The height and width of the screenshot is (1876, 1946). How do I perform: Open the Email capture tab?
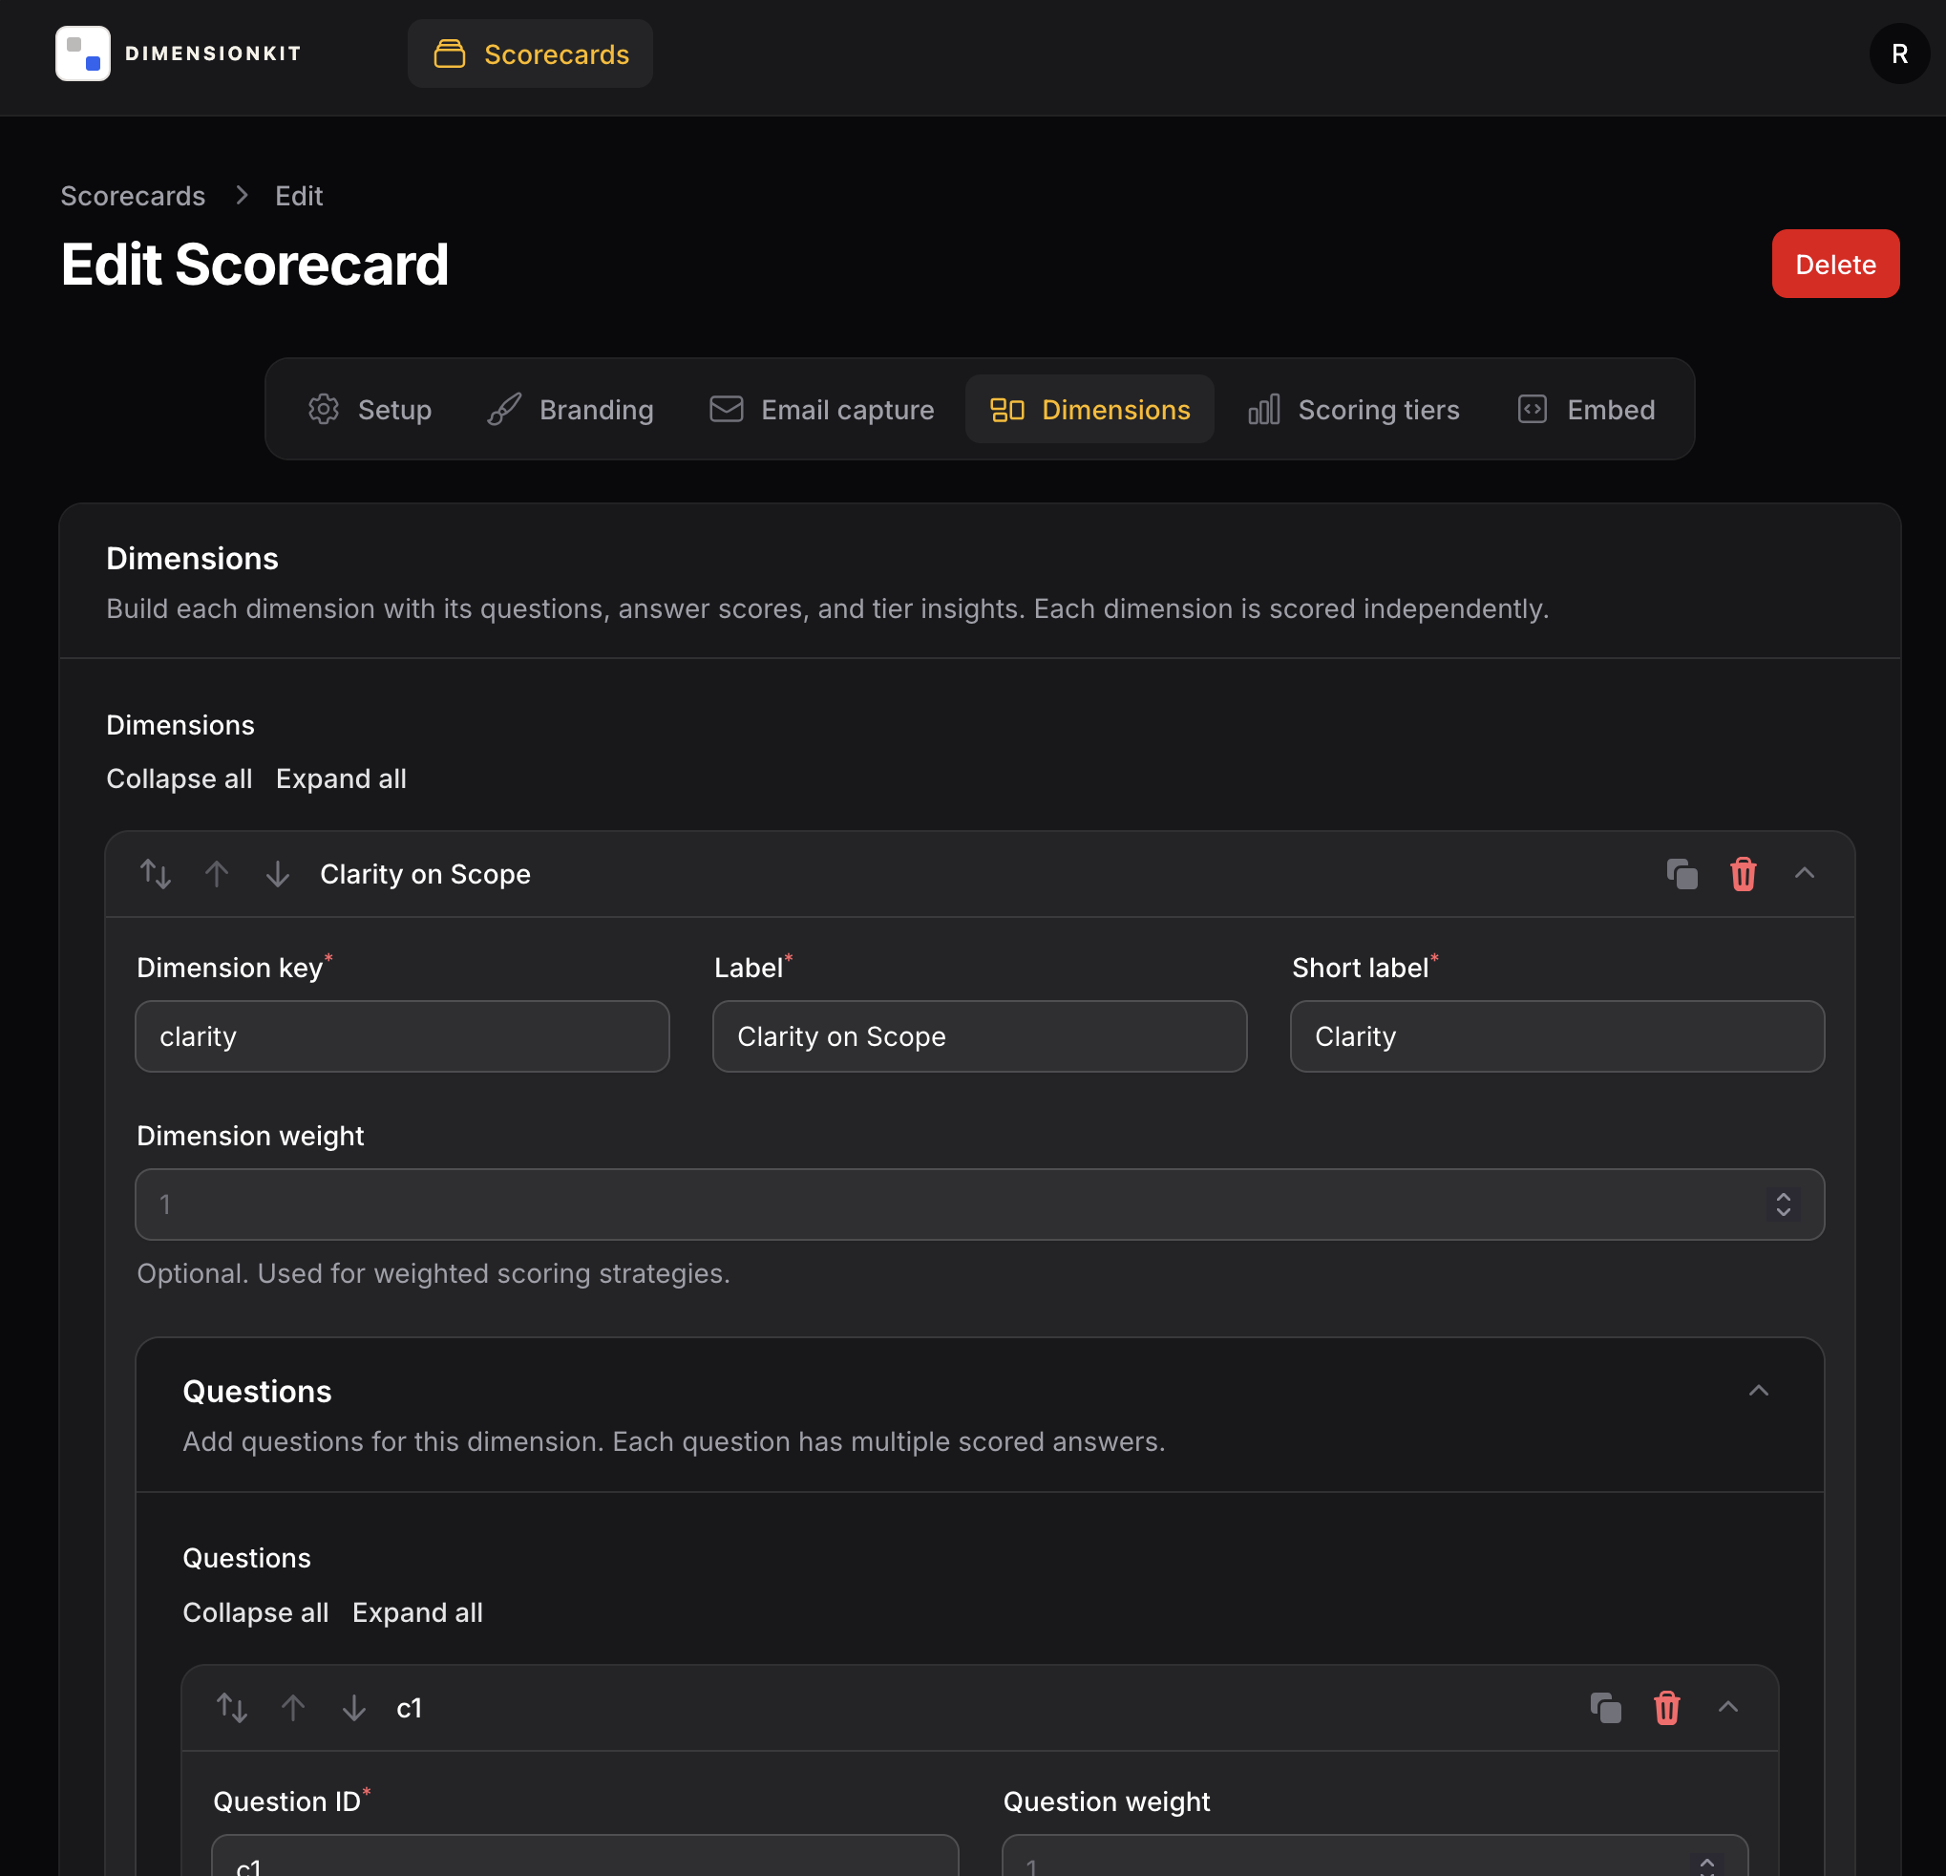click(x=822, y=409)
